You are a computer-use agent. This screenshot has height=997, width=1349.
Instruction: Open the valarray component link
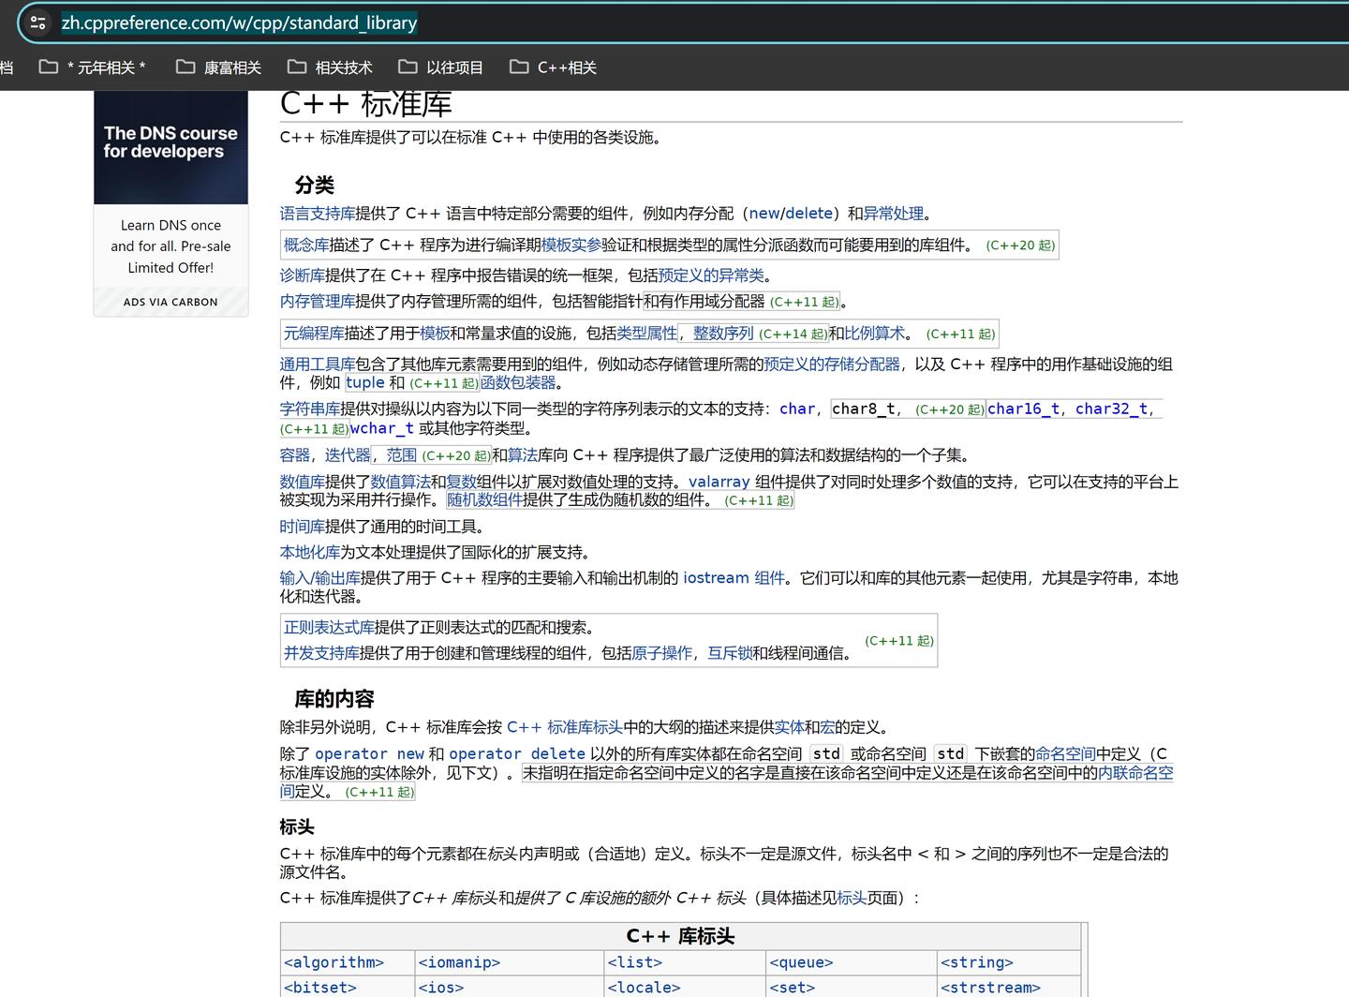[x=719, y=481]
